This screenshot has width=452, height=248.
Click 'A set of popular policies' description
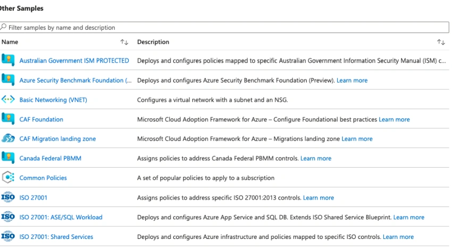pos(206,178)
